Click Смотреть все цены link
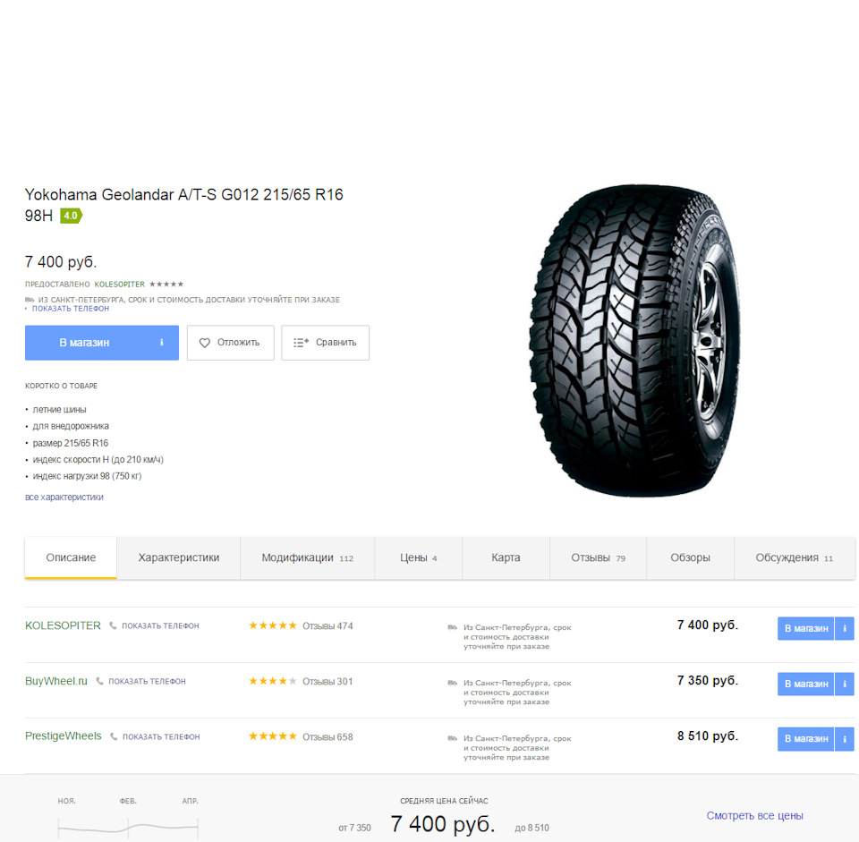 754,816
